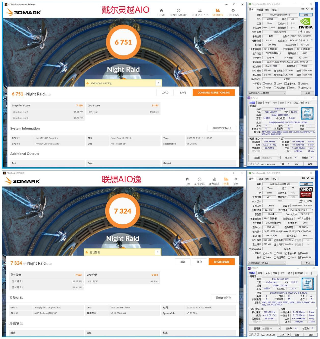Click 关闭 button in Radeon 530 GPU-Z

pyautogui.click(x=308, y=263)
